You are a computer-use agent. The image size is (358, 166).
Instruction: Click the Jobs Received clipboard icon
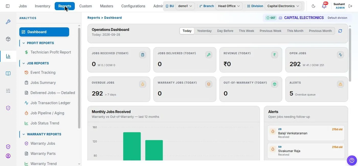pos(143,55)
